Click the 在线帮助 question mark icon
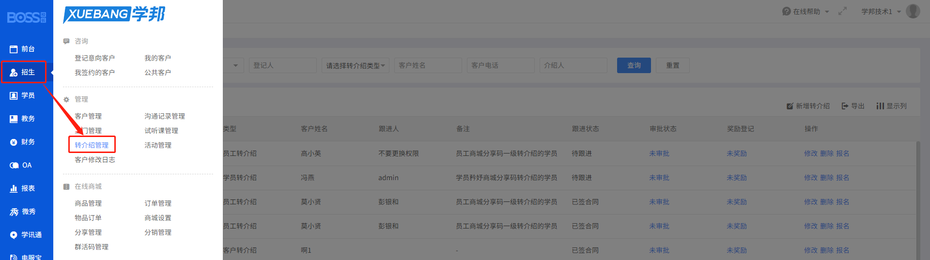Image resolution: width=930 pixels, height=260 pixels. pos(786,11)
